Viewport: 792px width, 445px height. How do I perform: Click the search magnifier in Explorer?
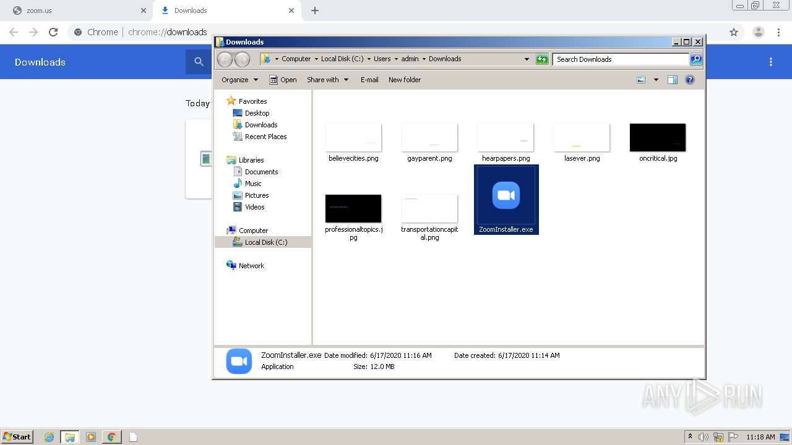(696, 59)
